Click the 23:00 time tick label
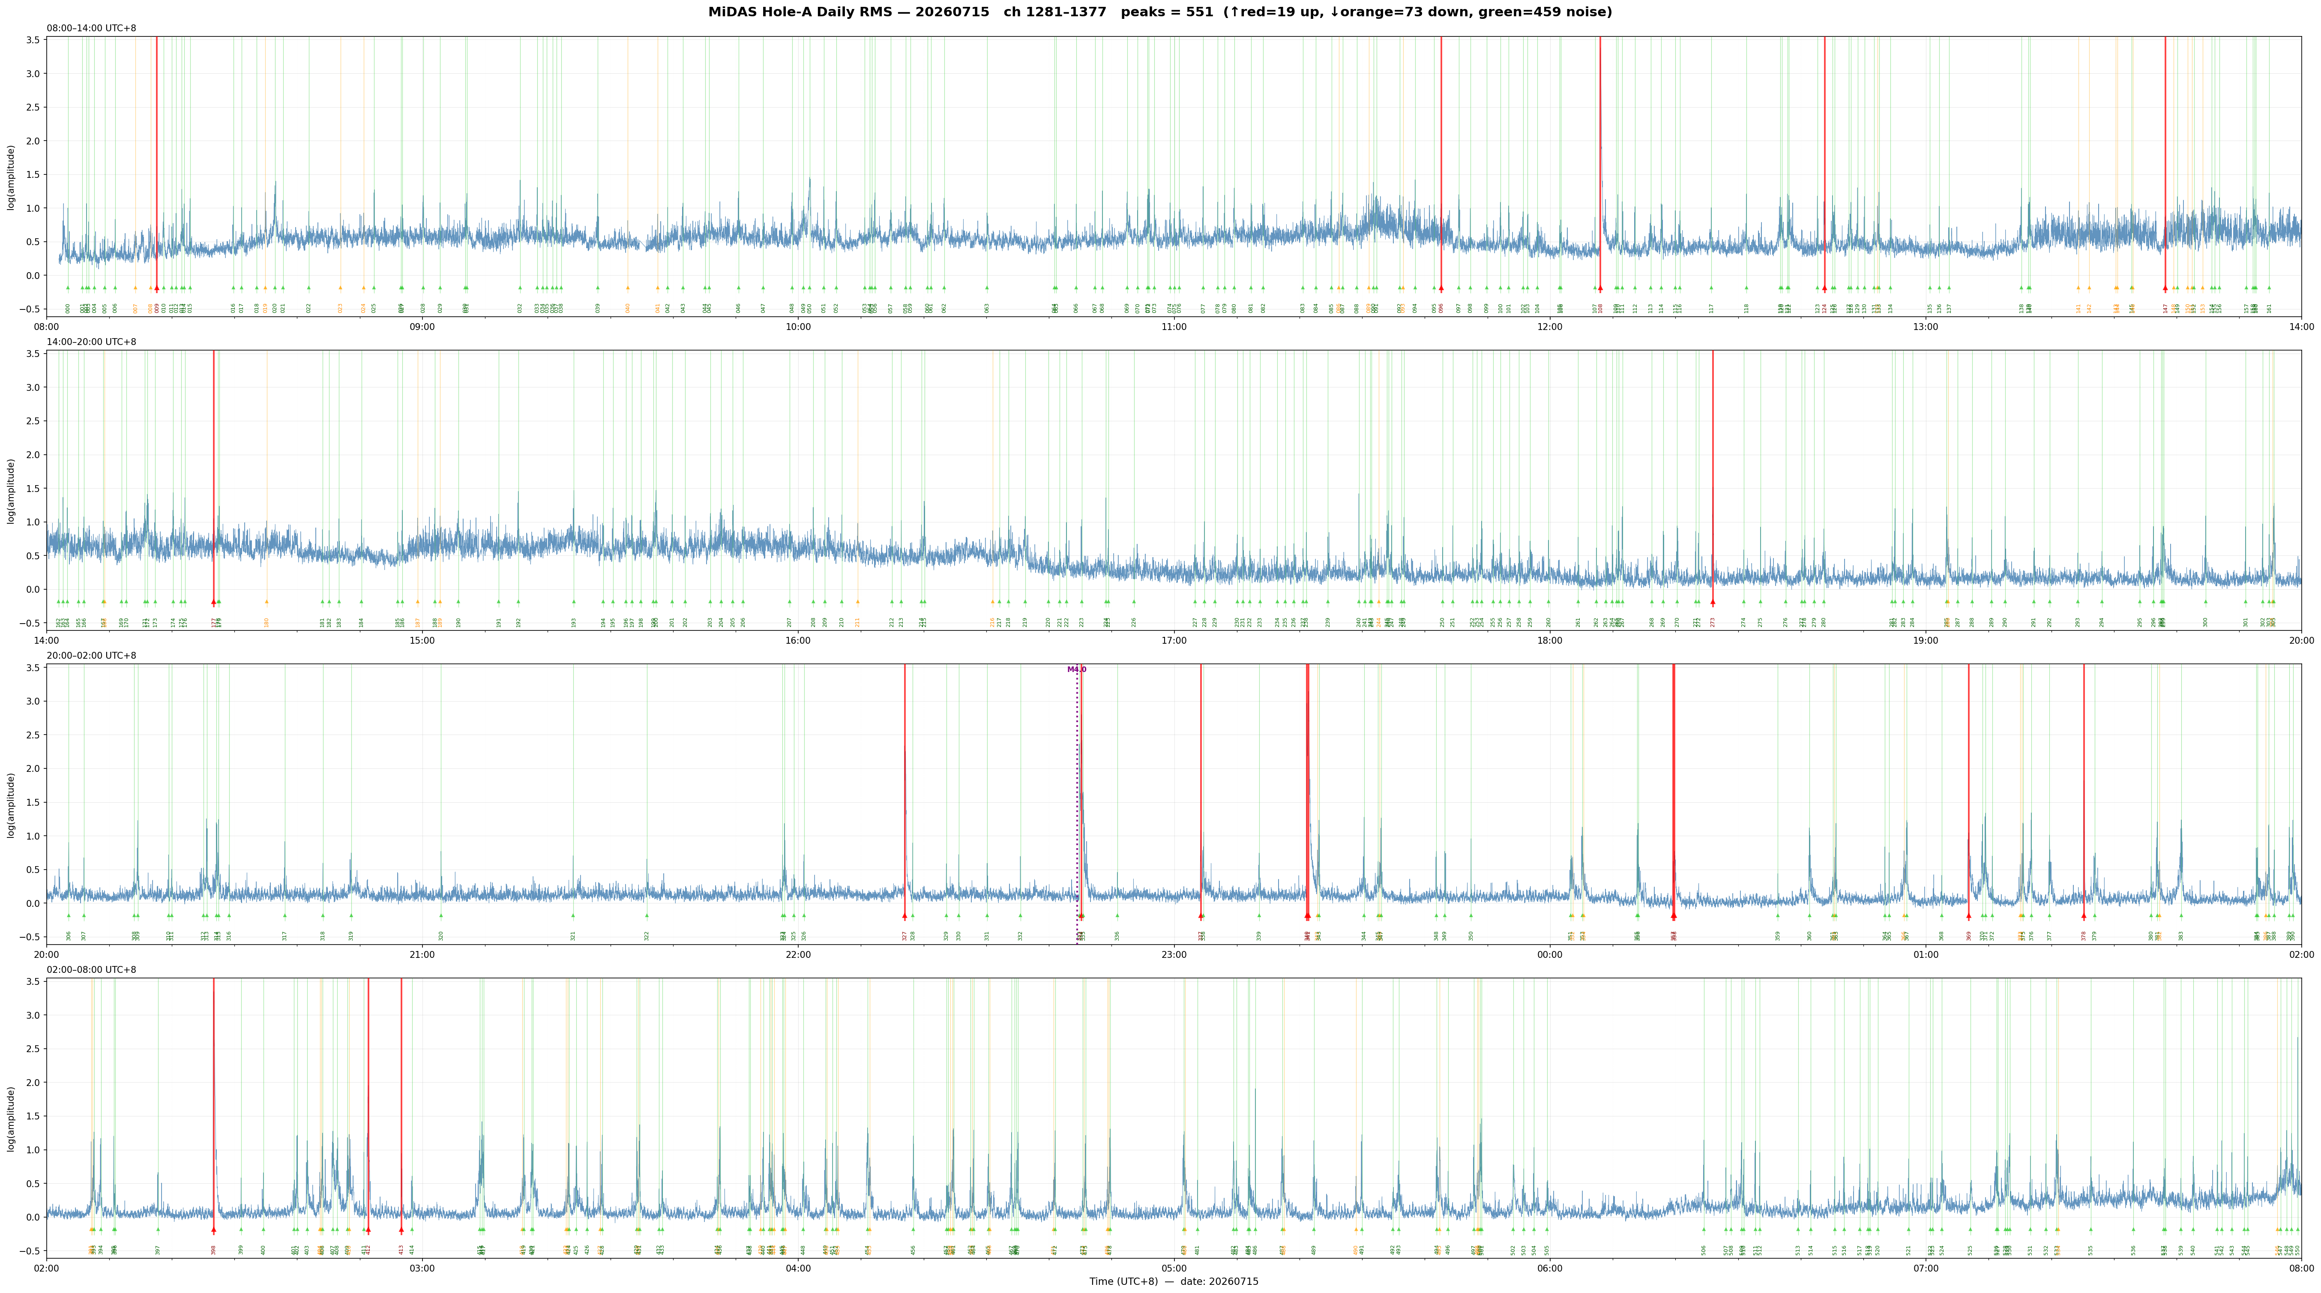 1174,954
